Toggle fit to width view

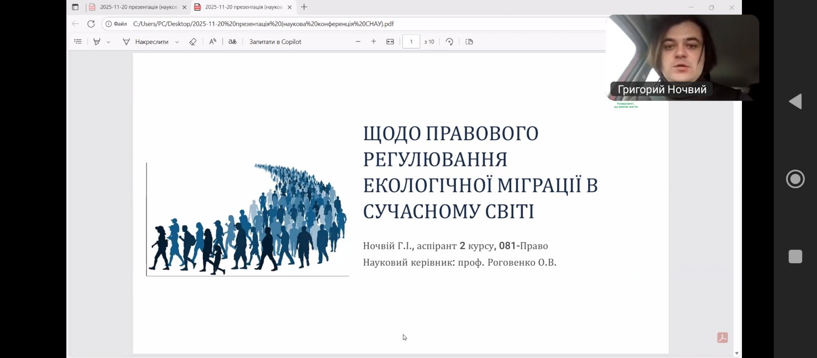coord(390,42)
